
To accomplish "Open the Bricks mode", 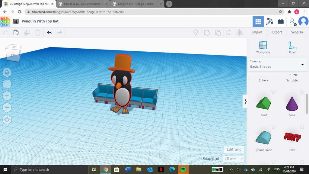I will coord(281,21).
